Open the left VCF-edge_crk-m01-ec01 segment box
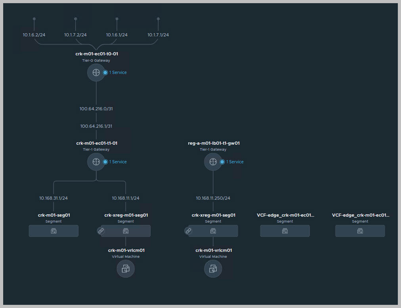 coord(285,231)
